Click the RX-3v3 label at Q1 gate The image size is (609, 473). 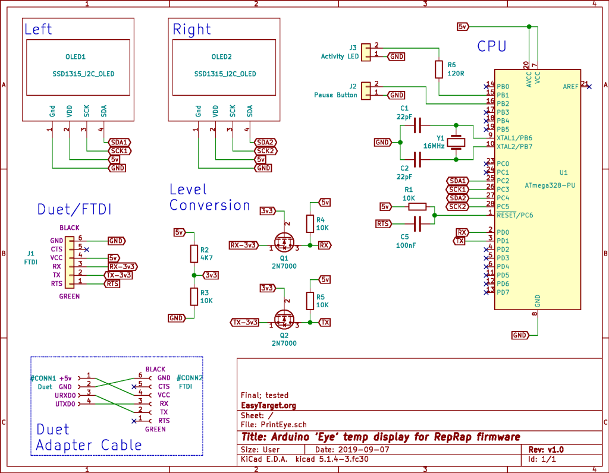pyautogui.click(x=244, y=245)
